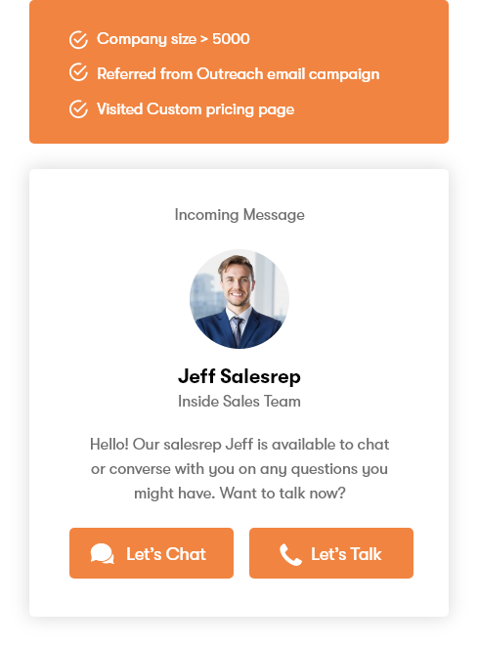
Task: Click the 'Let's Chat' label text
Action: pos(166,554)
